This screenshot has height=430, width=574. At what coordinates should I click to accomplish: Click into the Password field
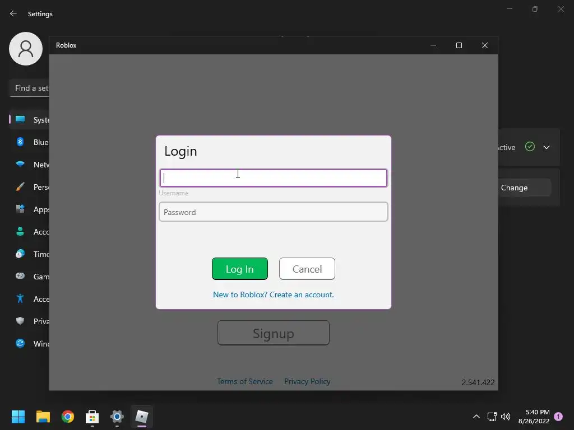tap(274, 212)
